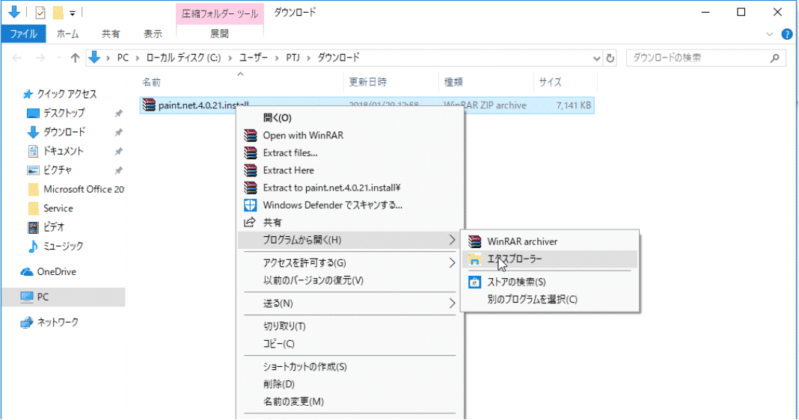This screenshot has height=420, width=799.
Task: Click ローカル ディスク (C:) in address path
Action: click(x=183, y=58)
